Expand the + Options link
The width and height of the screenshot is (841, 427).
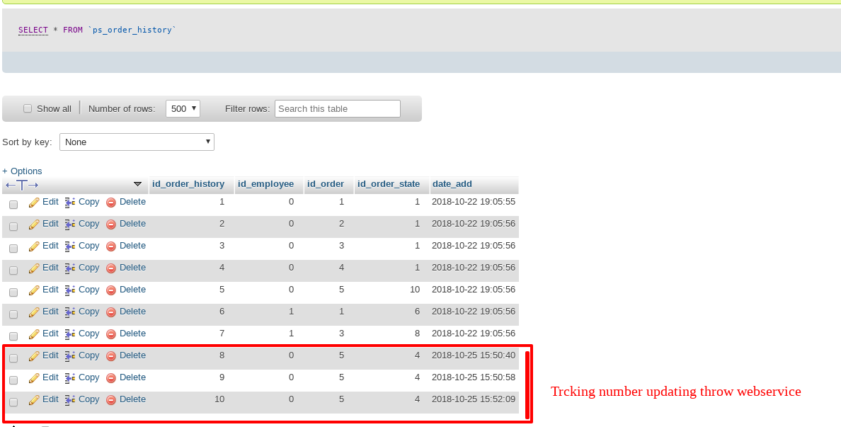tap(22, 171)
